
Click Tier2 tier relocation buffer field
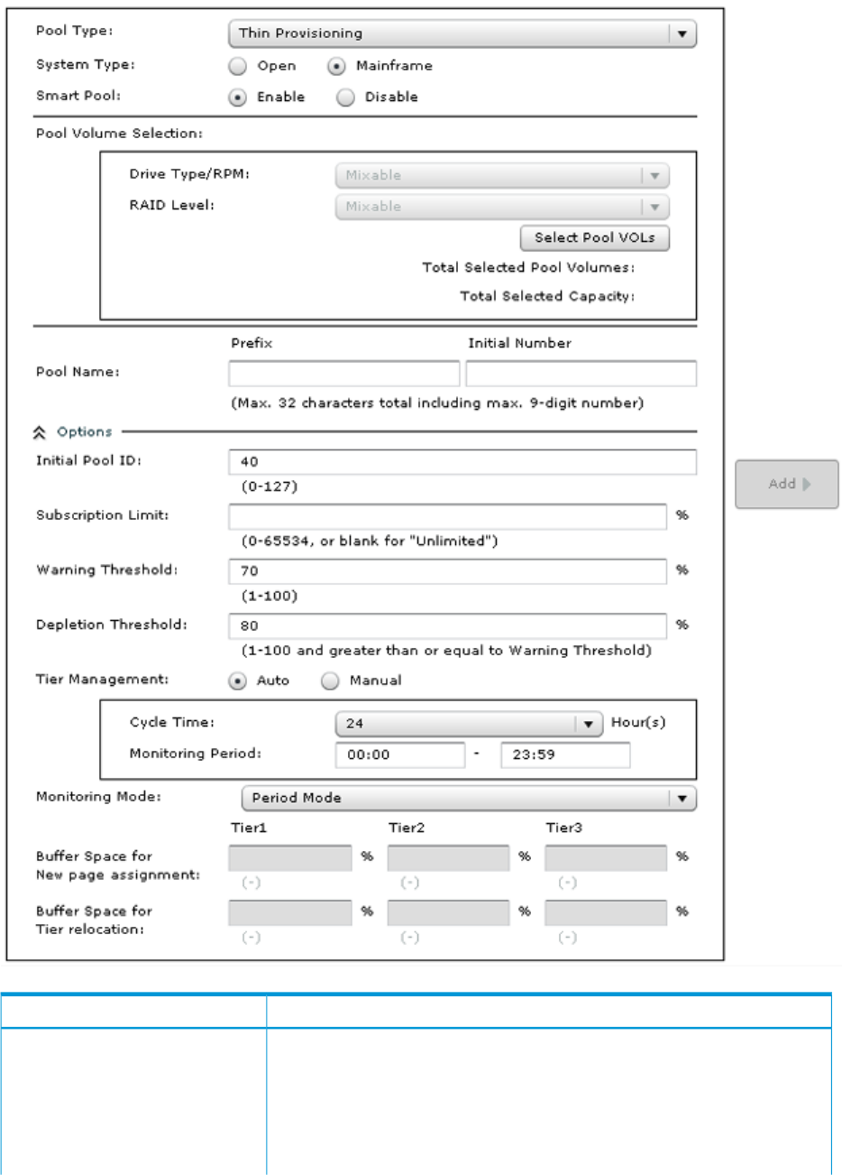tap(448, 912)
